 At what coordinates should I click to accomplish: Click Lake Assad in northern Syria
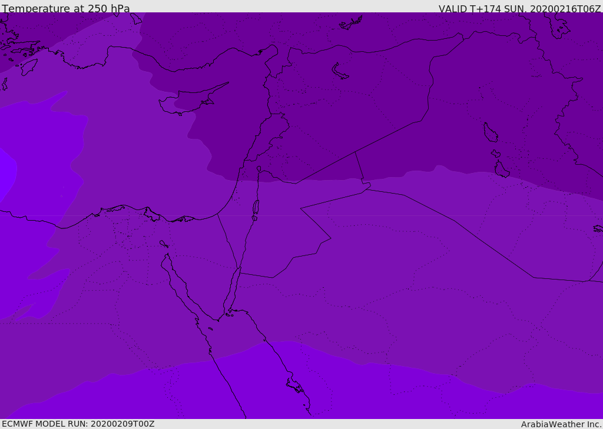click(x=340, y=71)
